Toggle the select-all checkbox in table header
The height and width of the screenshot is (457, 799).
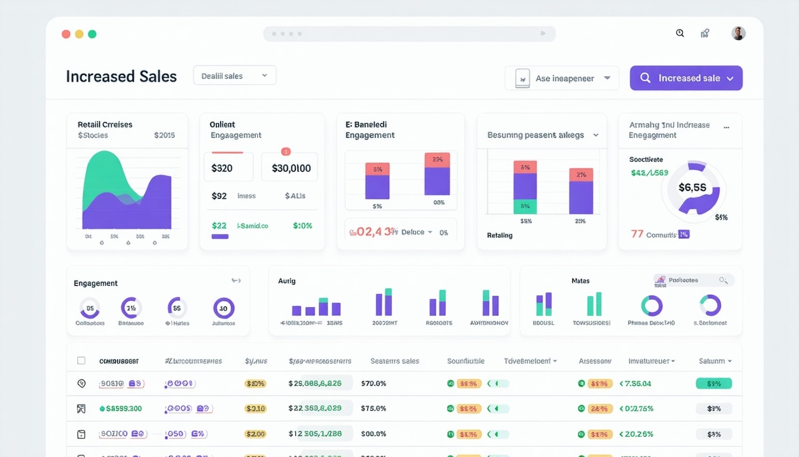(x=81, y=361)
